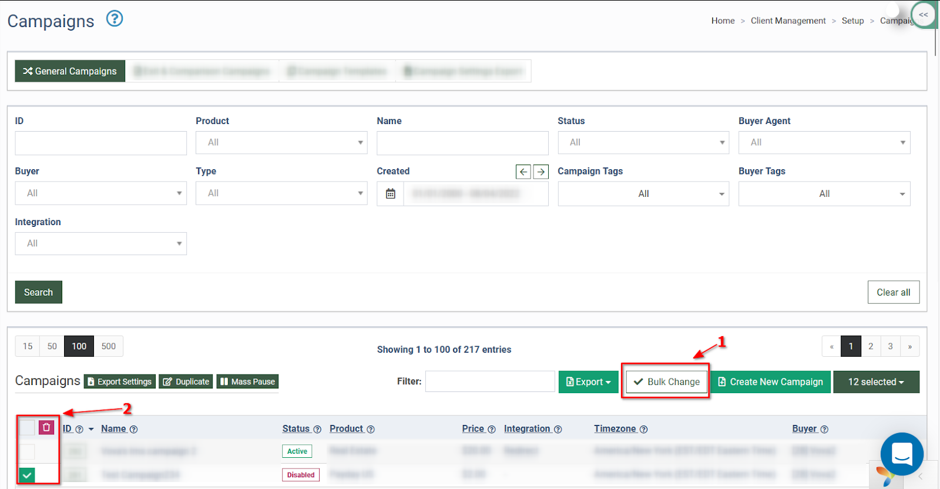The image size is (940, 489).
Task: Click the Filter text input field
Action: tap(490, 381)
